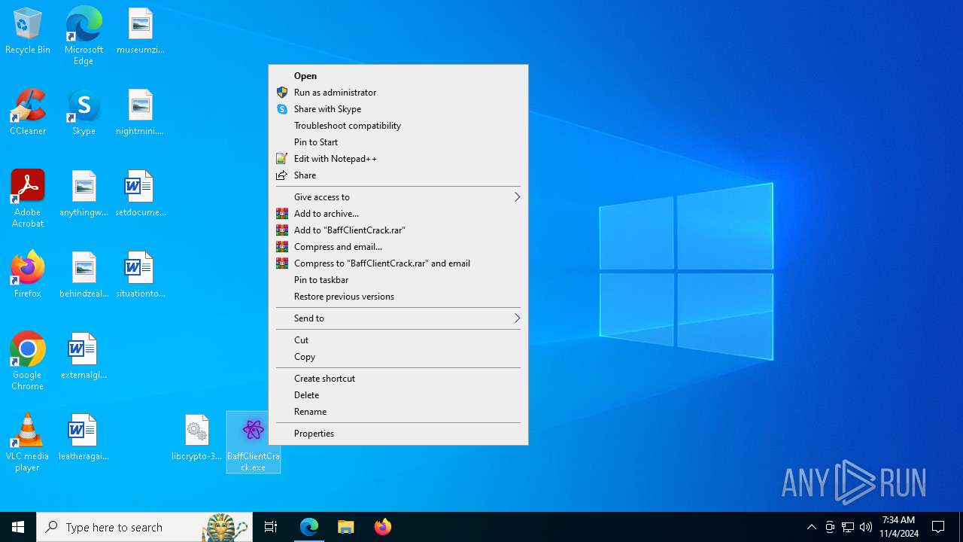Select the BaffClientCrack.exe file icon
The height and width of the screenshot is (542, 963).
coord(254,443)
